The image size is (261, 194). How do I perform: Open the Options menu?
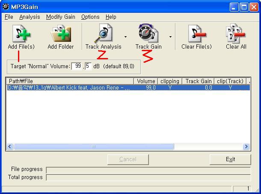tap(90, 17)
